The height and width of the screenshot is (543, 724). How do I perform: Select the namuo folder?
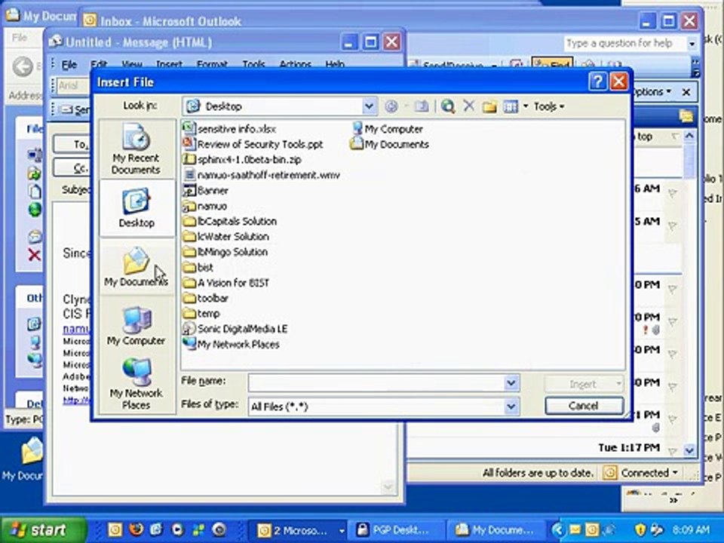coord(205,206)
